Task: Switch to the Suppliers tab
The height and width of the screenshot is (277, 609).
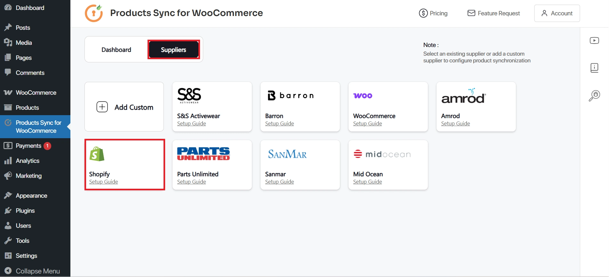Action: click(173, 49)
